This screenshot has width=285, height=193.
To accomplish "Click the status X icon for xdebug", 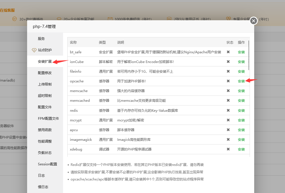I will coord(228,149).
